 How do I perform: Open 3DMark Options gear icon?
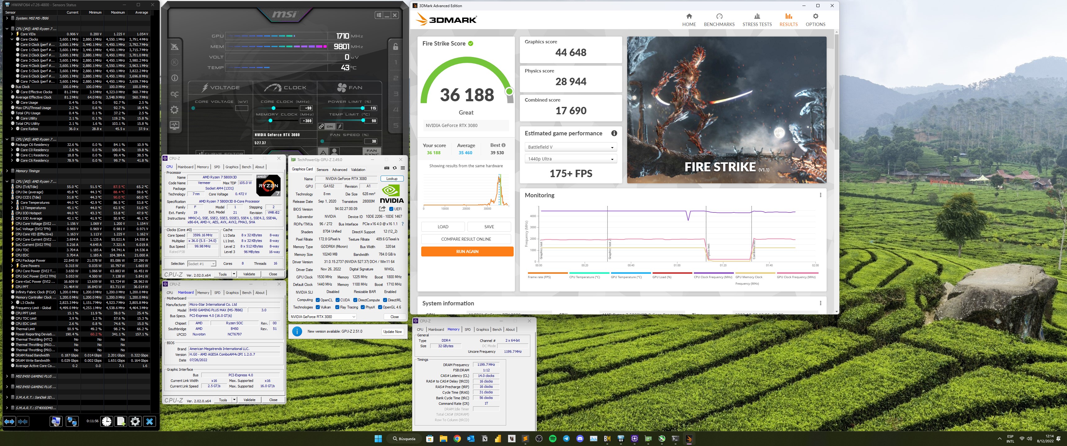tap(815, 16)
